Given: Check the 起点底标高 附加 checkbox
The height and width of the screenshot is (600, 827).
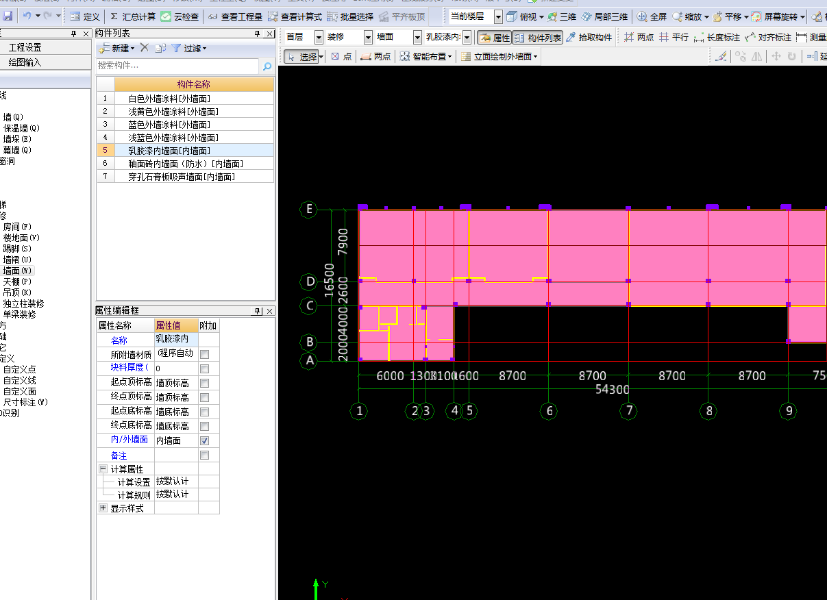Looking at the screenshot, I should pyautogui.click(x=204, y=412).
